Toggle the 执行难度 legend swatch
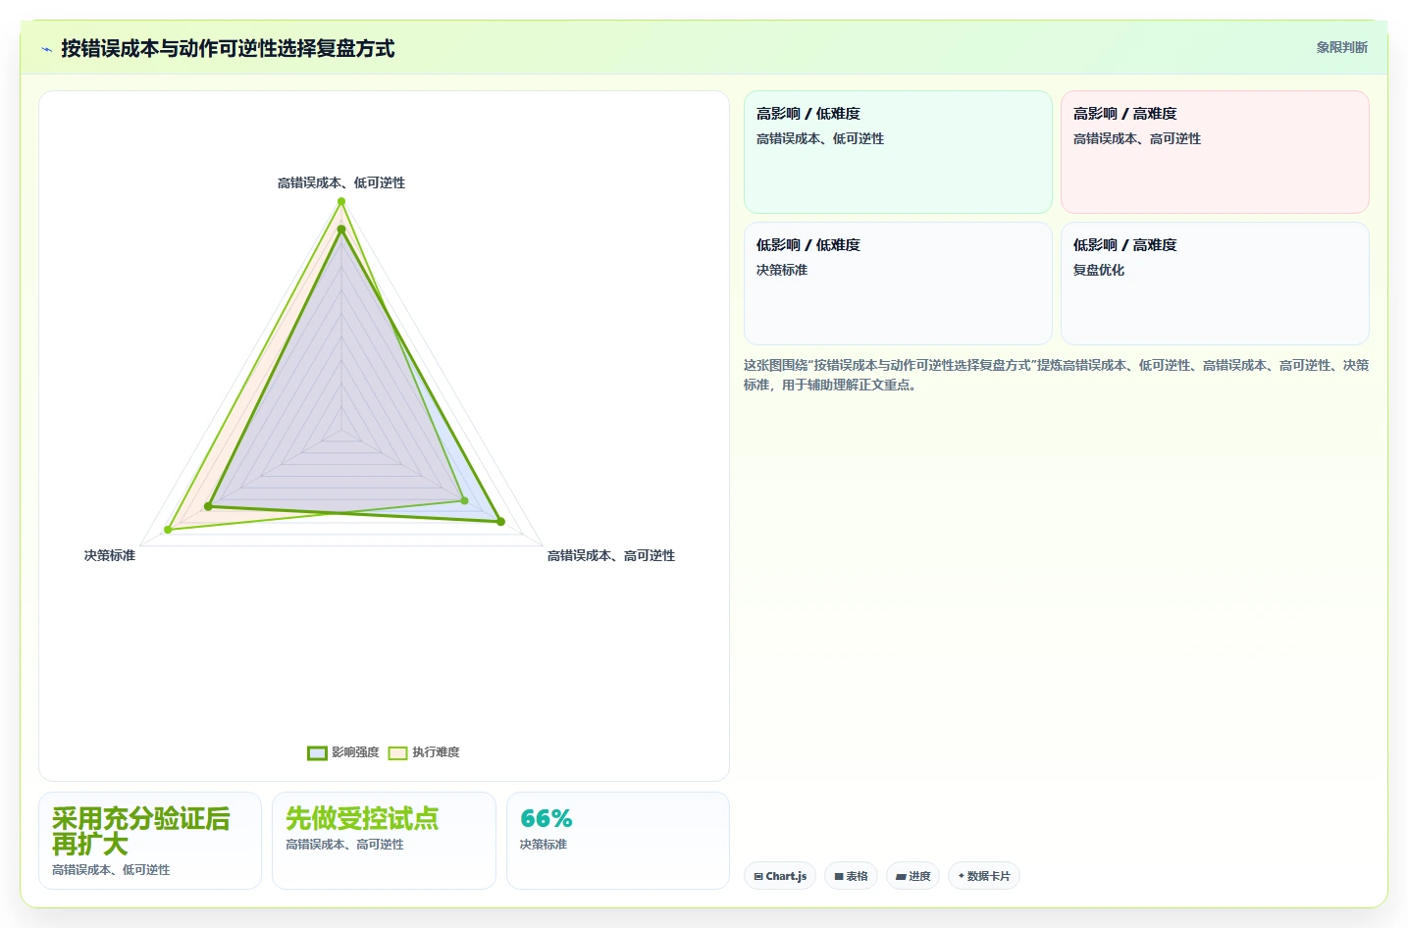 [x=397, y=753]
